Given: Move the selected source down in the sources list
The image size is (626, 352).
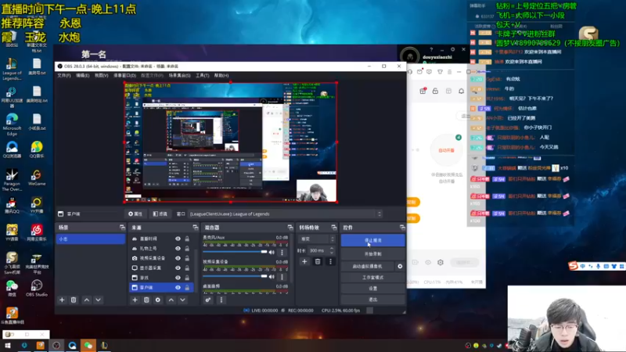Looking at the screenshot, I should (x=182, y=300).
